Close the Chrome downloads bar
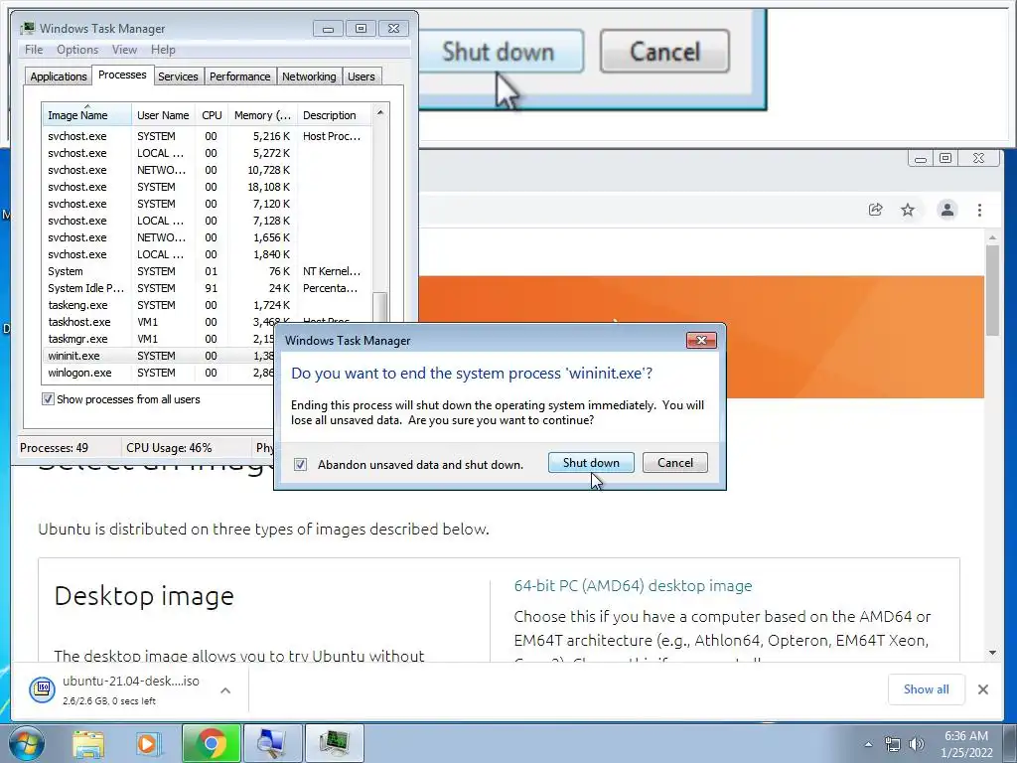 click(x=982, y=689)
